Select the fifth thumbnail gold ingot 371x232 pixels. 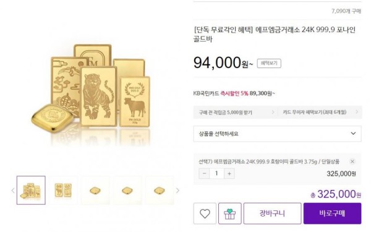point(160,191)
